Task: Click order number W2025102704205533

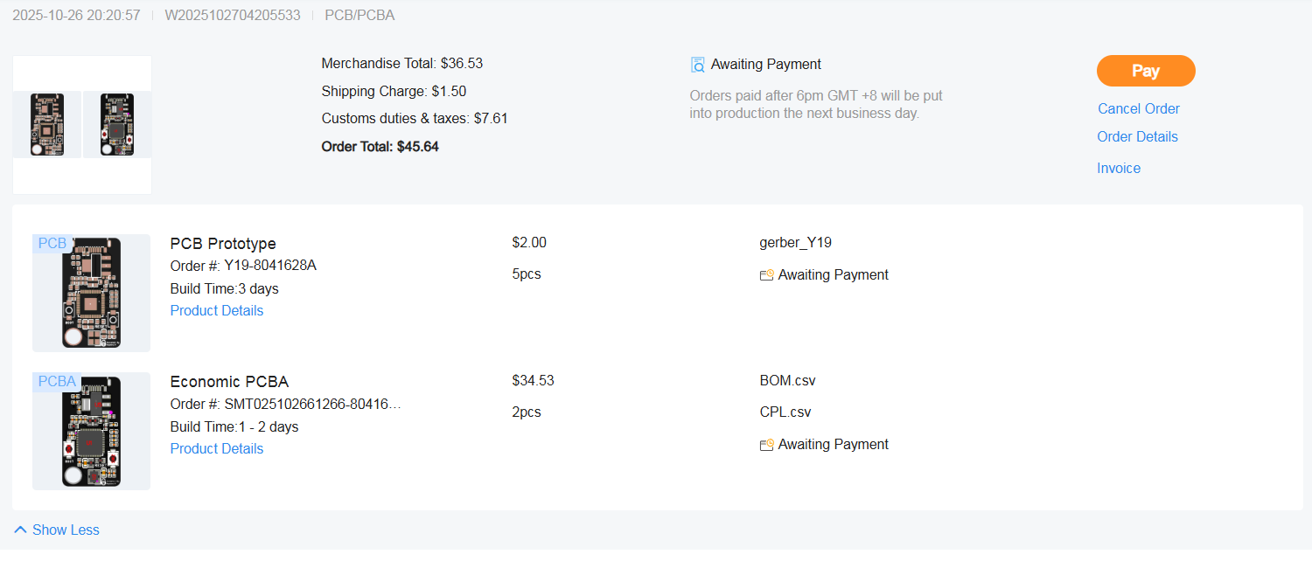Action: pos(233,15)
